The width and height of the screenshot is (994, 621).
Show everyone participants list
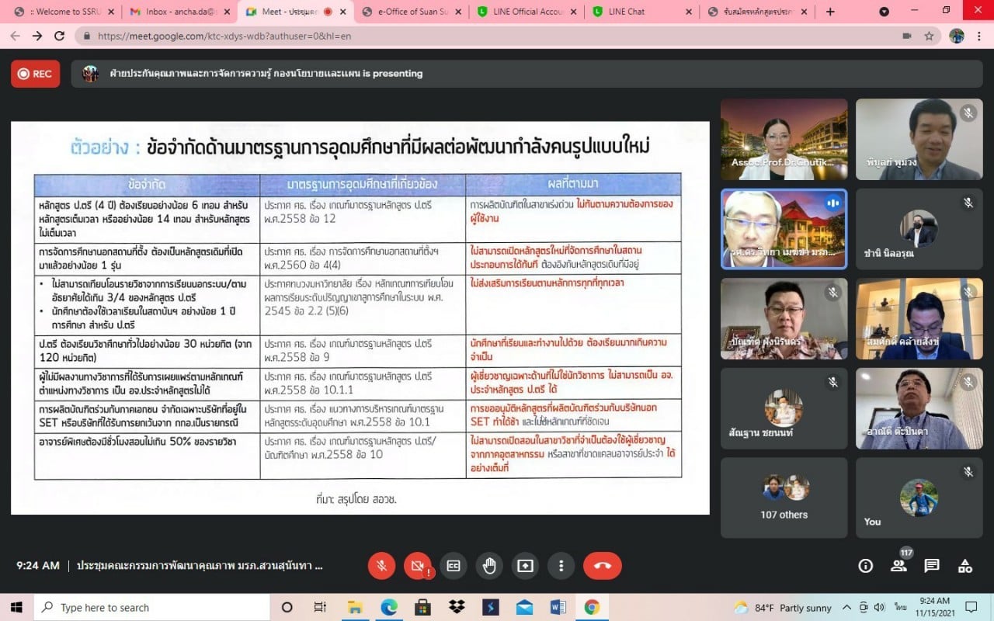[x=898, y=566]
